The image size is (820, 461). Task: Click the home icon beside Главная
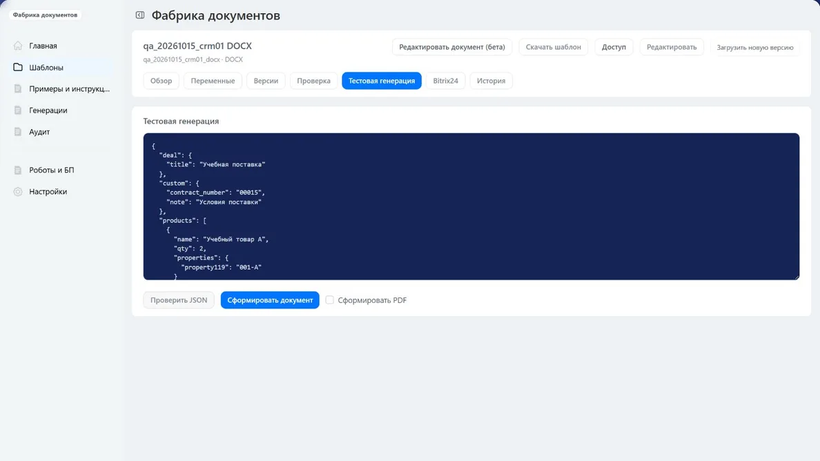18,46
